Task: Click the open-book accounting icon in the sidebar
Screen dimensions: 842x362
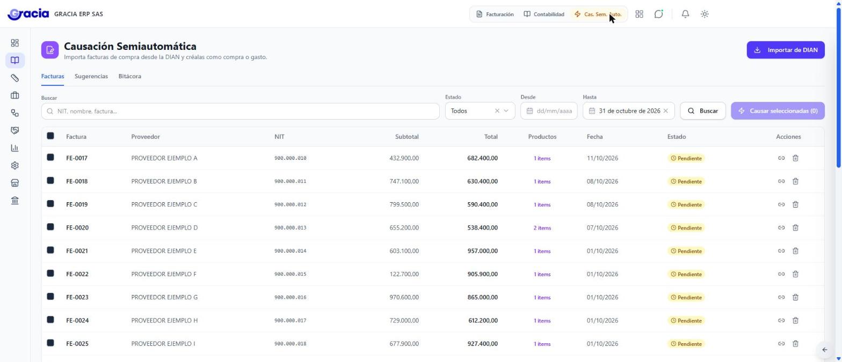Action: point(15,61)
